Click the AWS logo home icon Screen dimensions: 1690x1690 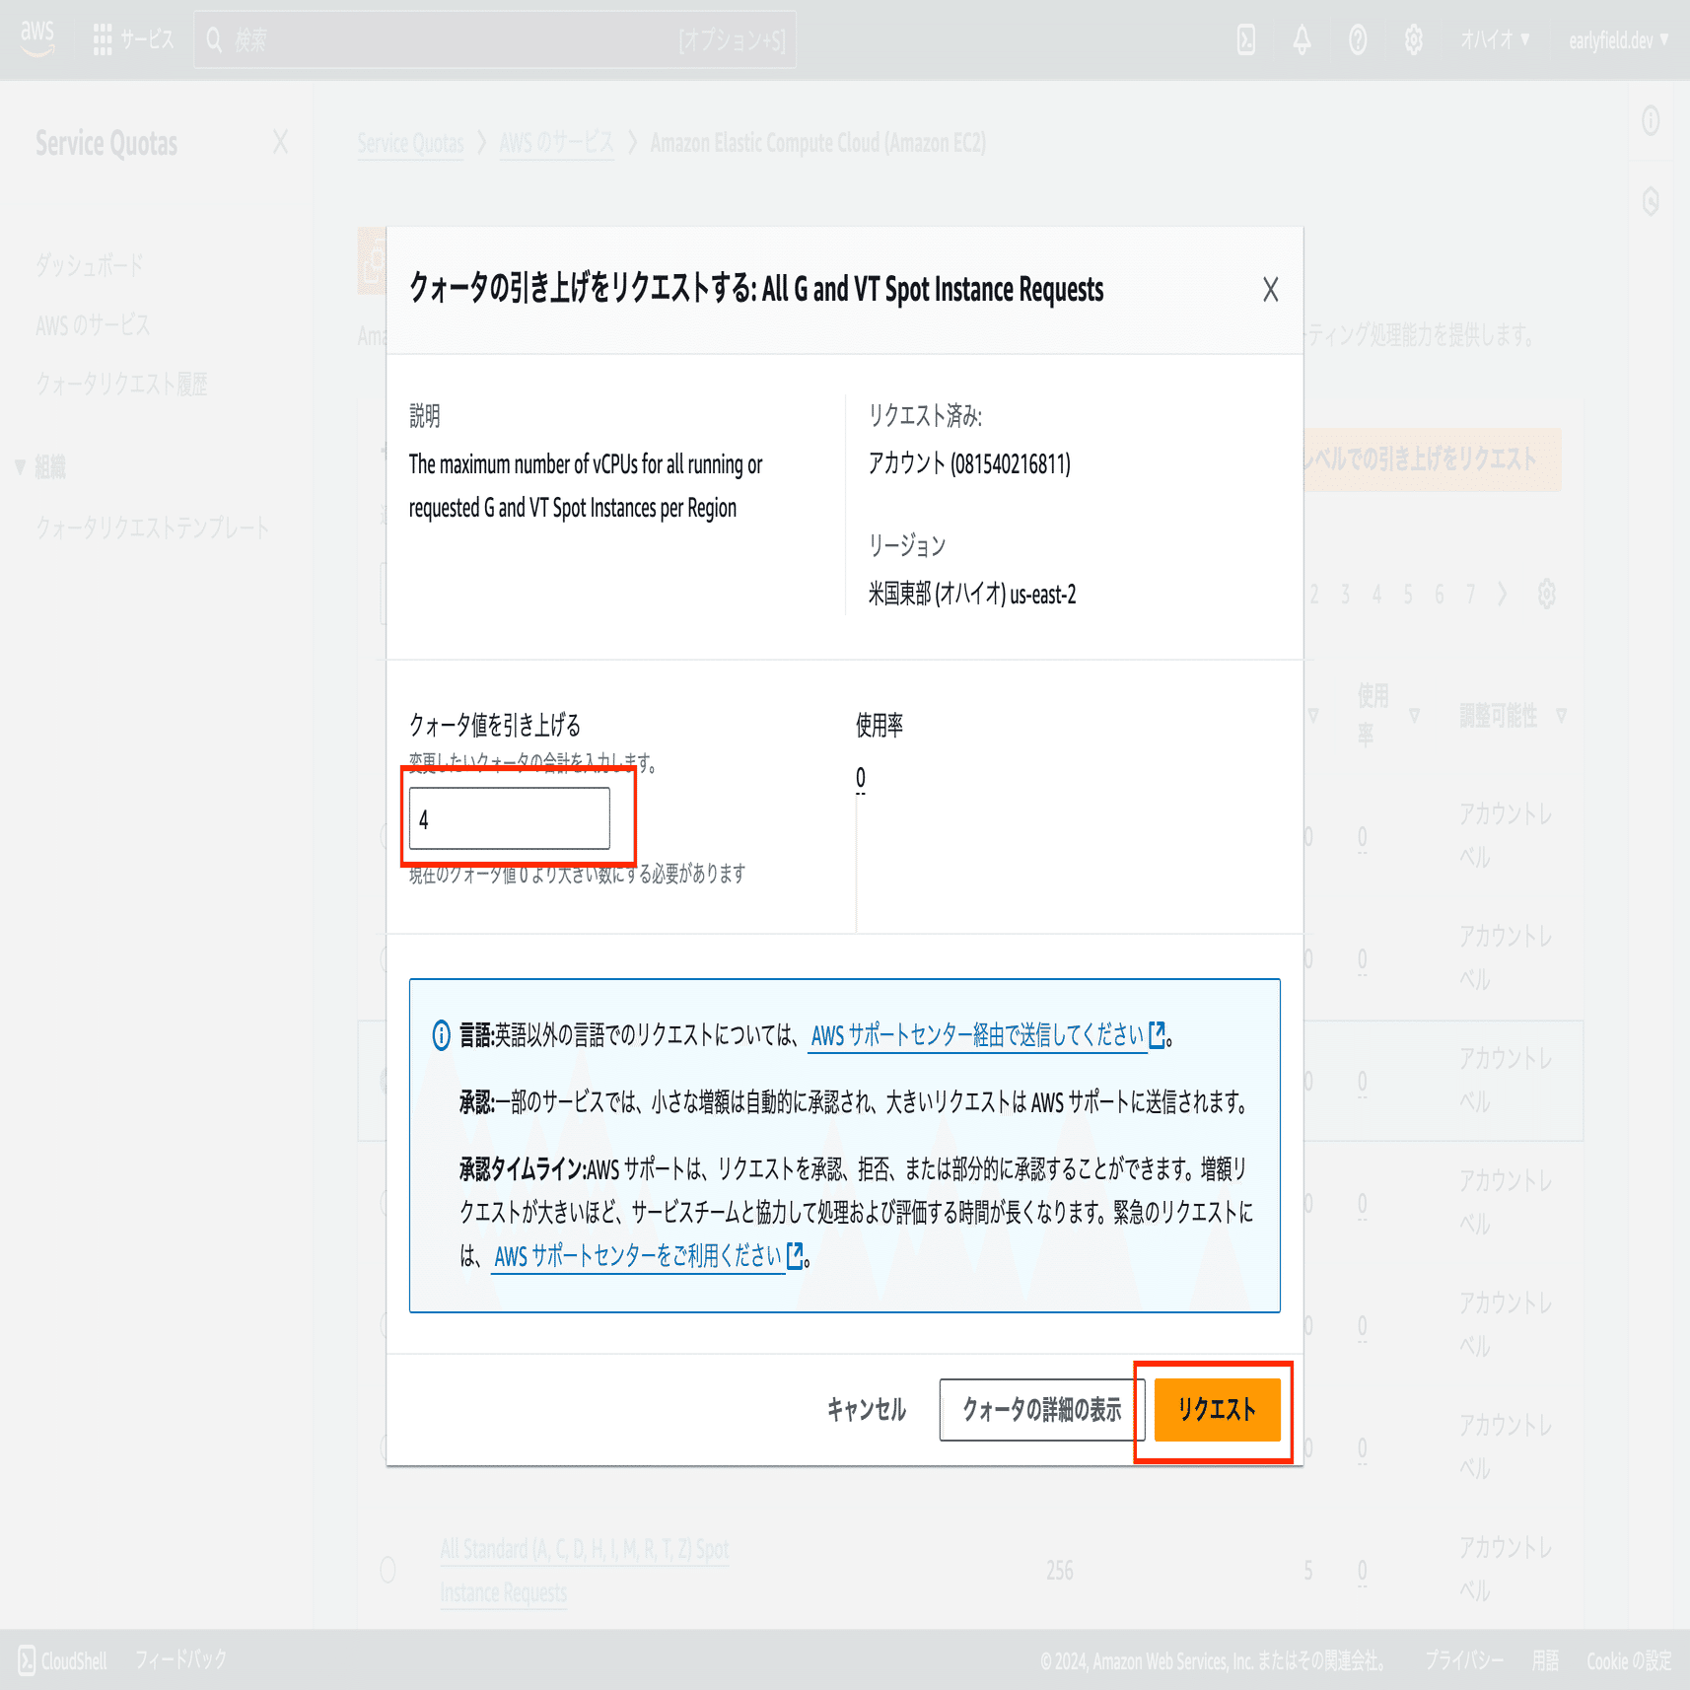click(x=37, y=39)
